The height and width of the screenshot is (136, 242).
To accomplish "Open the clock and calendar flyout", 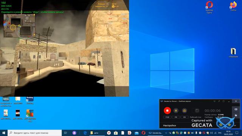I will (228, 133).
